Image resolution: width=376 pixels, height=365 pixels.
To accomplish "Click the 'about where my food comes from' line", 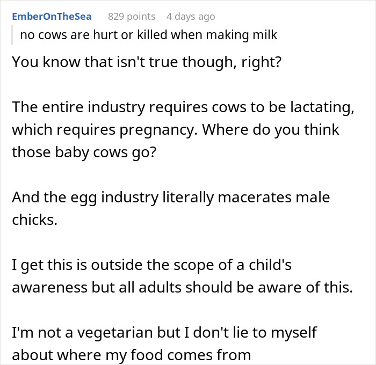I will 131,355.
